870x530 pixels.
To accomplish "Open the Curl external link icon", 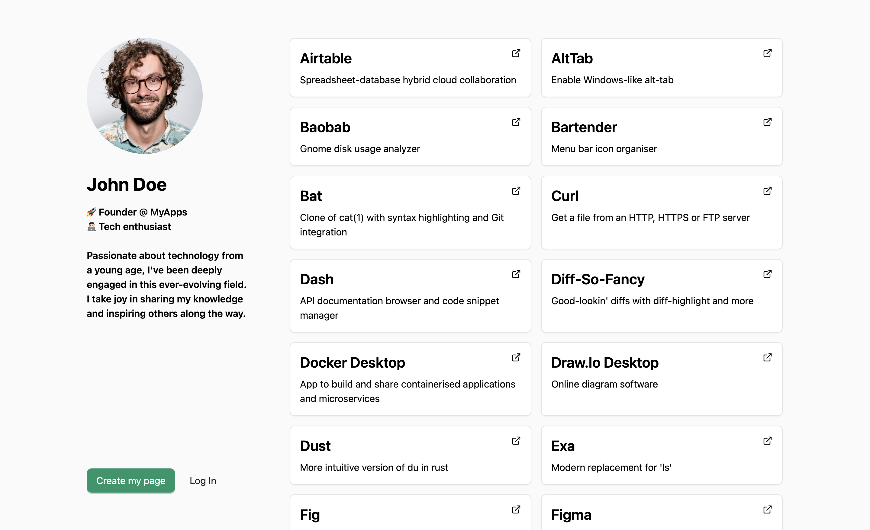I will [x=767, y=191].
